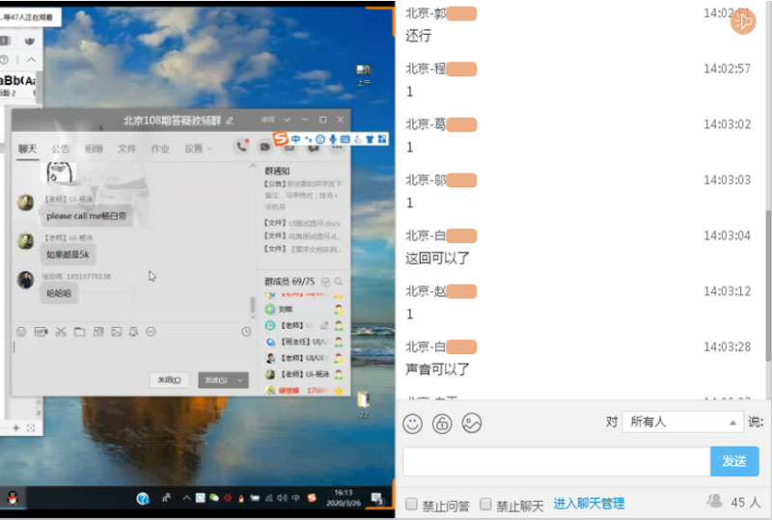772x520 pixels.
Task: Collapse the ribbon chevron in the partly hidden background window
Action: (x=31, y=60)
